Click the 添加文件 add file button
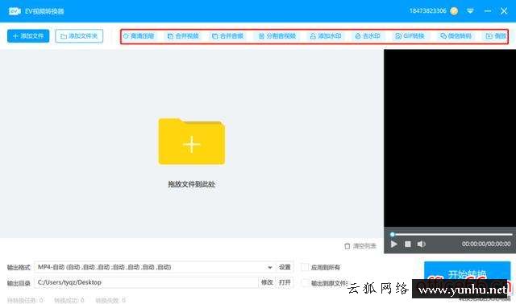This screenshot has width=516, height=304. pos(28,36)
